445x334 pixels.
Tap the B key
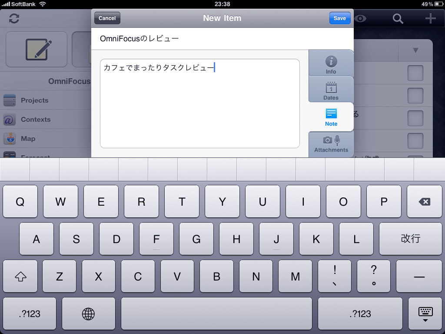pos(216,276)
